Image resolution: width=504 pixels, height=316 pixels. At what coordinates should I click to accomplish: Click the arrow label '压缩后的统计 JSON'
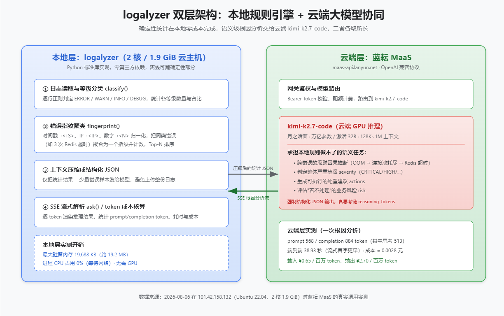coord(253,168)
